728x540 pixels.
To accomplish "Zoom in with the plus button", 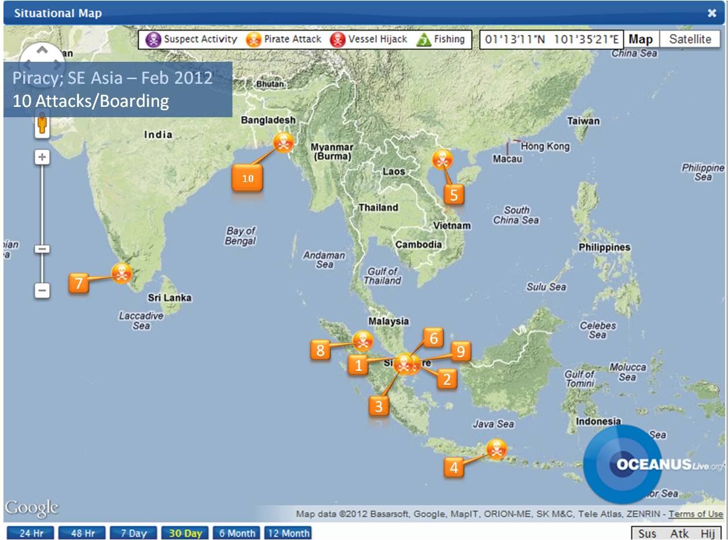I will 42,157.
